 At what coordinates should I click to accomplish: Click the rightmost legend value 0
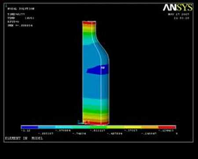(x=177, y=133)
